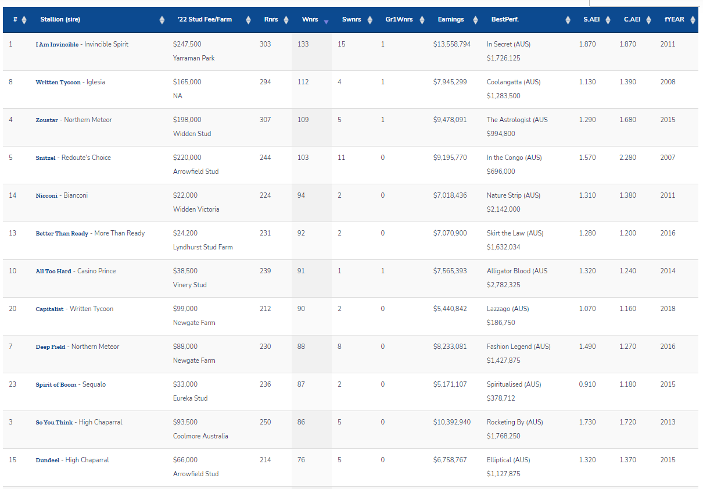Sort by Stallion (sire) using its arrow icon
This screenshot has width=703, height=489.
click(162, 20)
